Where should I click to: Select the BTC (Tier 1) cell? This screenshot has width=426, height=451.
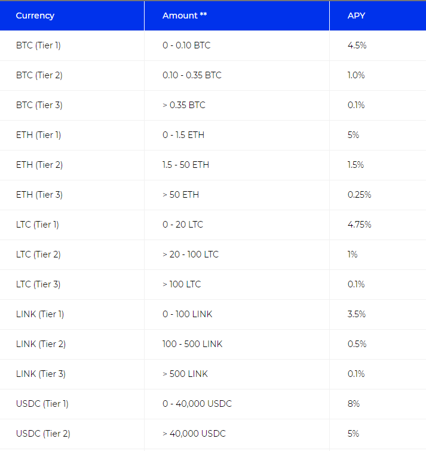(38, 45)
